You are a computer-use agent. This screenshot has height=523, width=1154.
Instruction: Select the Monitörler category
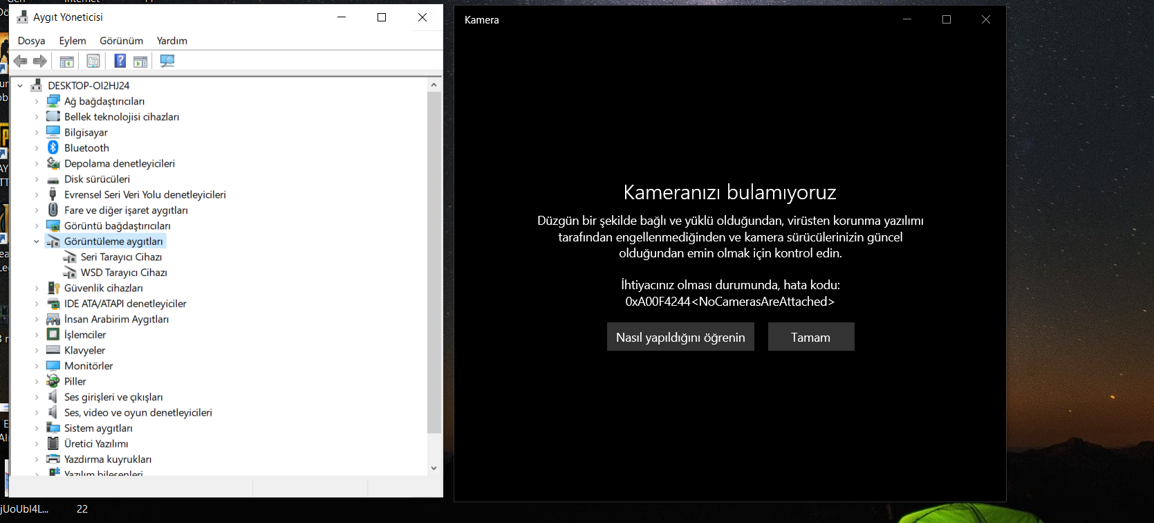(89, 366)
